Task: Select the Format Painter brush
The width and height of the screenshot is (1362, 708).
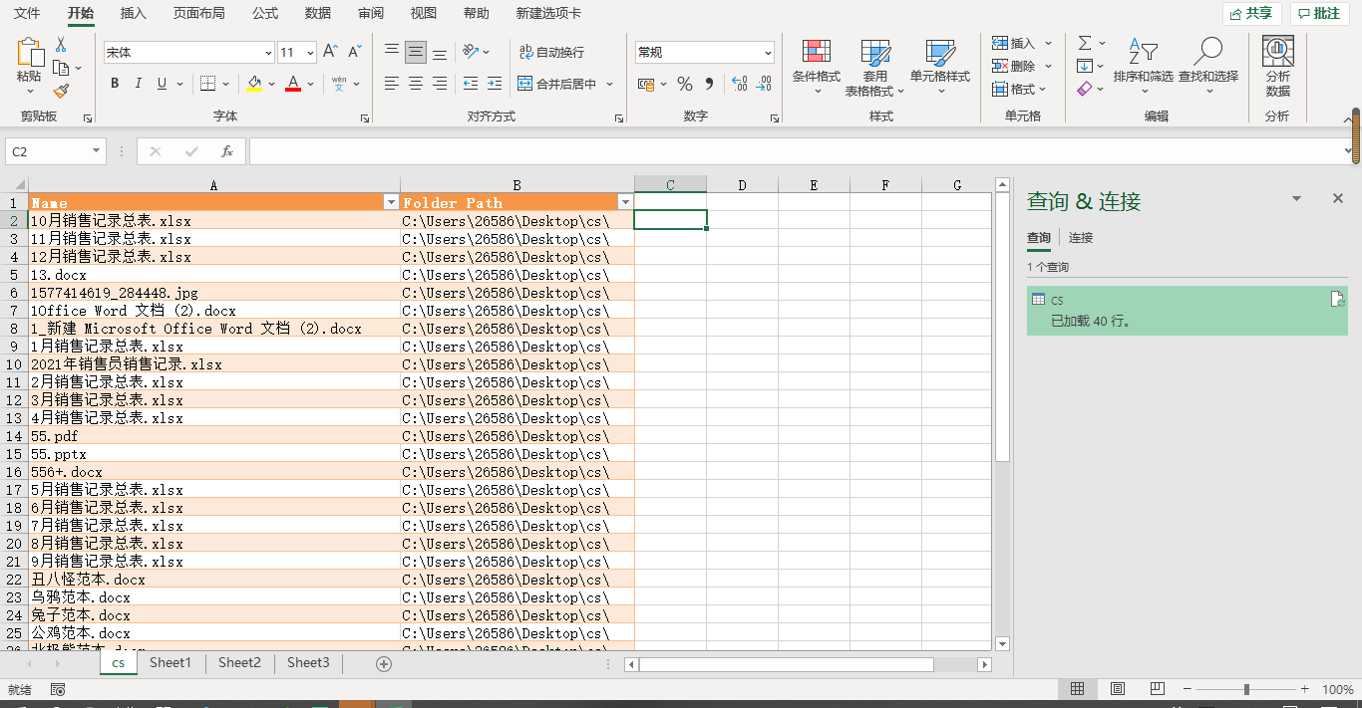Action: (61, 91)
